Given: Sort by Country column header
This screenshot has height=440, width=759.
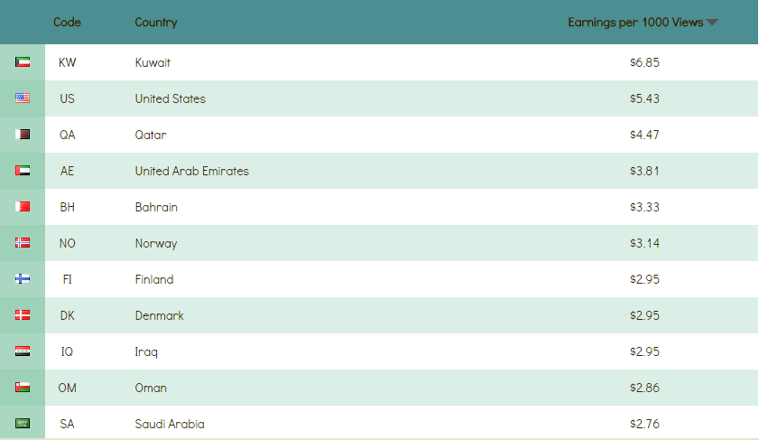Looking at the screenshot, I should pyautogui.click(x=156, y=23).
